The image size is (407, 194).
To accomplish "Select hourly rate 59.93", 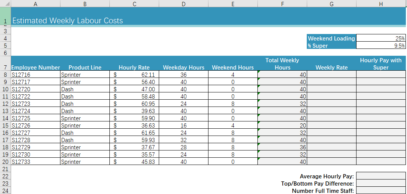I will click(134, 140).
